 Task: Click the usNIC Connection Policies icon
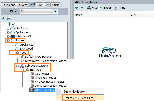click(32, 86)
